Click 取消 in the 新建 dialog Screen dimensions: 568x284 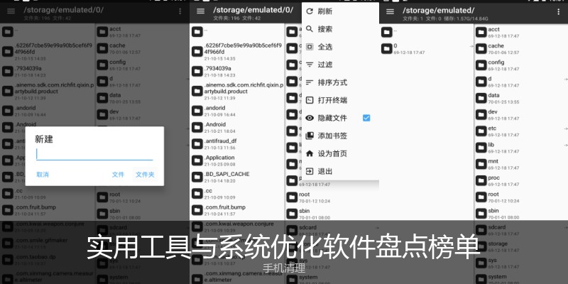click(x=43, y=175)
